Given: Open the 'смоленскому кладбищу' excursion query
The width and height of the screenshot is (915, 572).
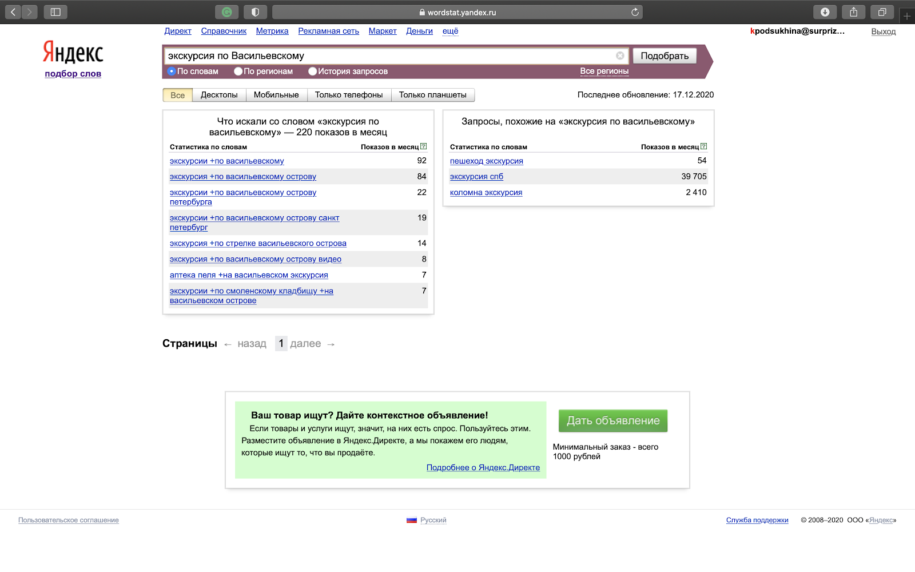Looking at the screenshot, I should click(x=252, y=295).
